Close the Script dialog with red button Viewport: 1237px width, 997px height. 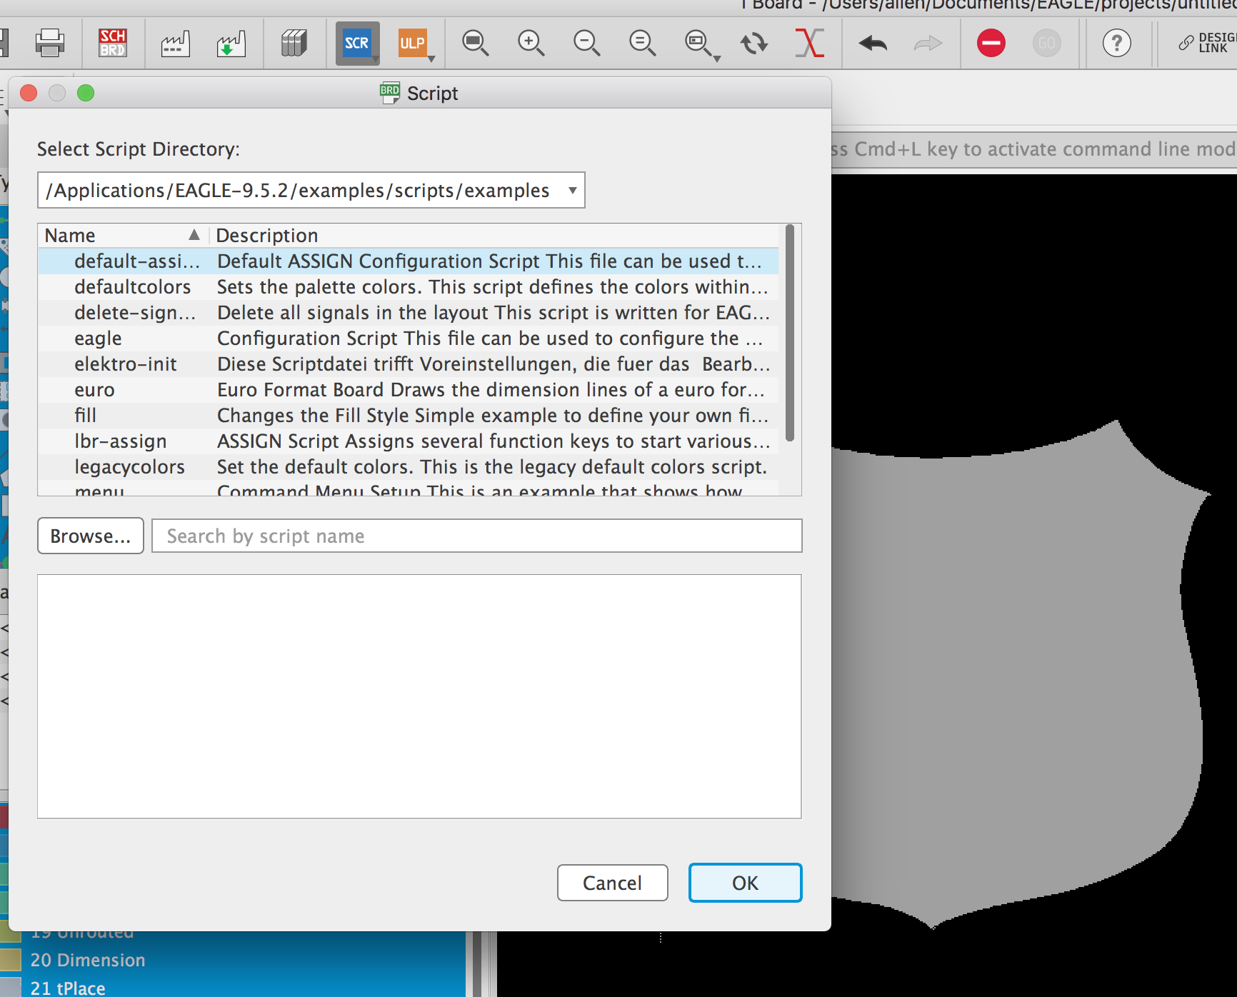(29, 93)
